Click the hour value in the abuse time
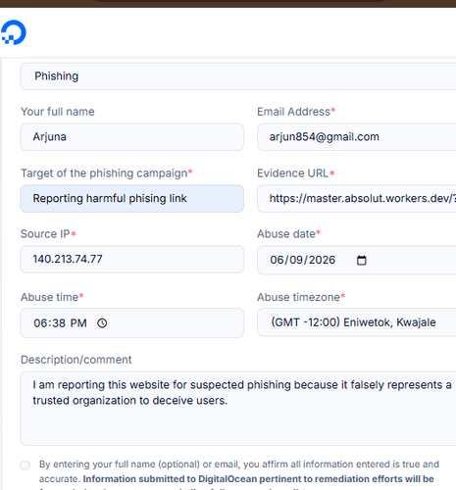Screen dimensions: 456x490 [x=40, y=323]
